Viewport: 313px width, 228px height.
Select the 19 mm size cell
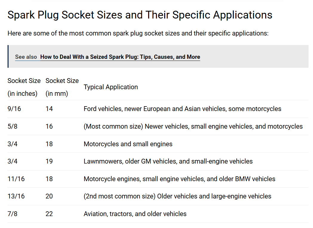tap(49, 161)
